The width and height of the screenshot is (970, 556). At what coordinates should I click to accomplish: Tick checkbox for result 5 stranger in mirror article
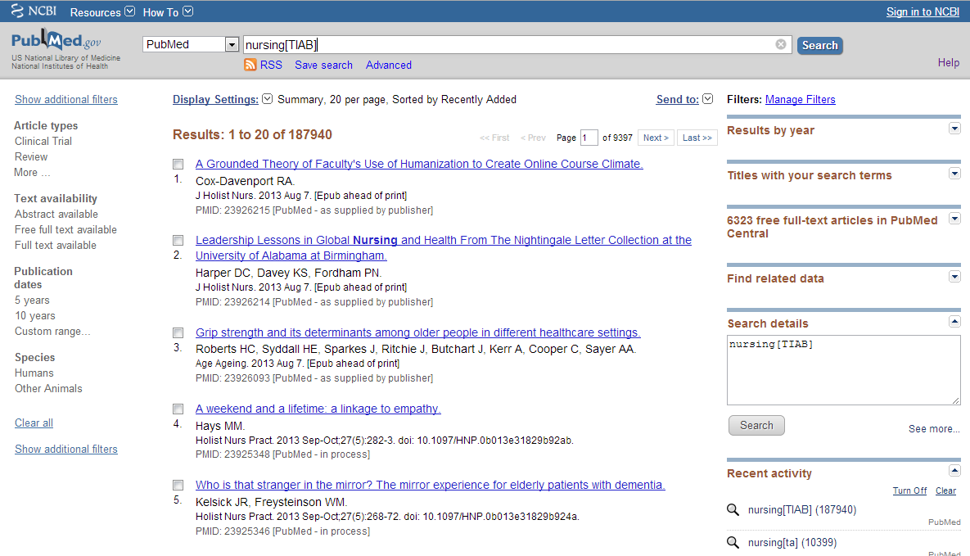point(178,486)
